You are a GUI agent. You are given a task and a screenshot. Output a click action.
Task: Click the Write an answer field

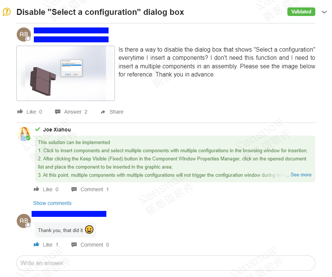coord(165,263)
